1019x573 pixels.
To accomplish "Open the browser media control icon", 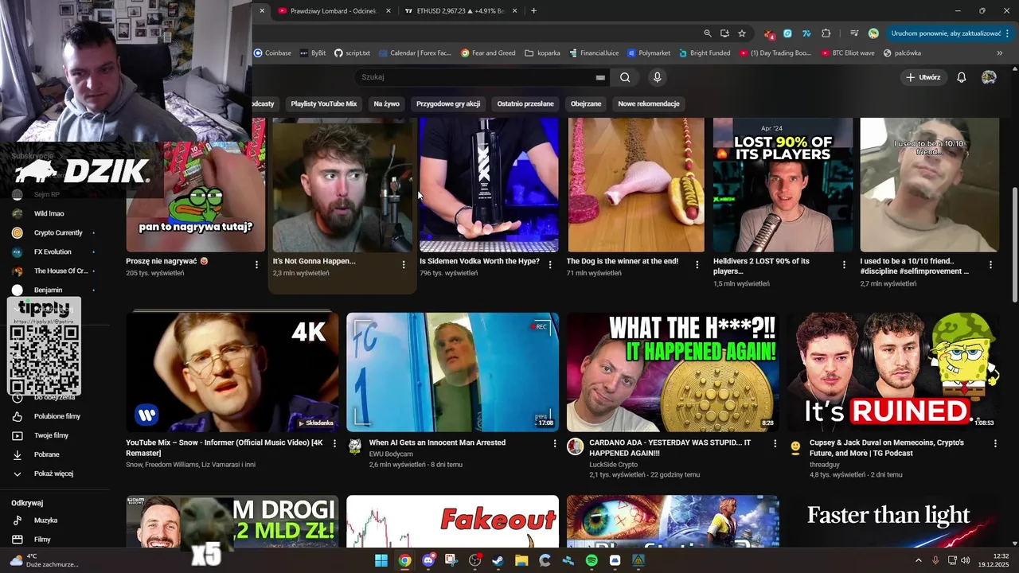I will coord(854,33).
